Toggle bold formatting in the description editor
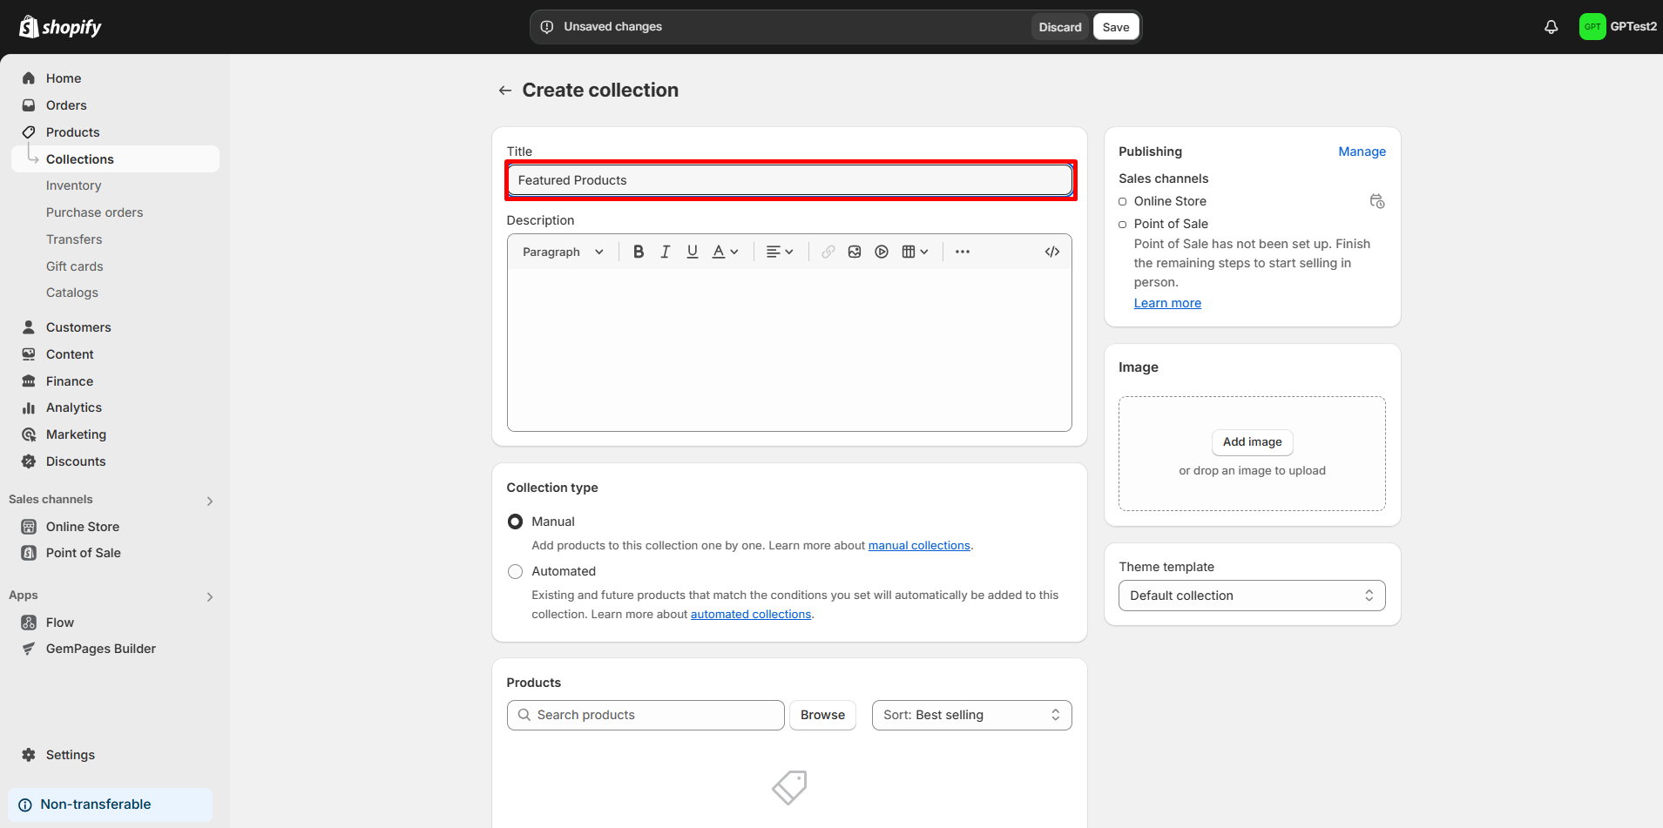Screen dimensions: 1663x828 639,251
